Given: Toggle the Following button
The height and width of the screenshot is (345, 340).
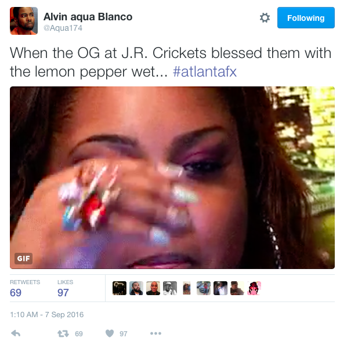Looking at the screenshot, I should [306, 17].
